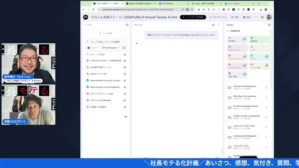Toggle the select all sources checkbox
This screenshot has width=299, height=168.
(x=125, y=55)
